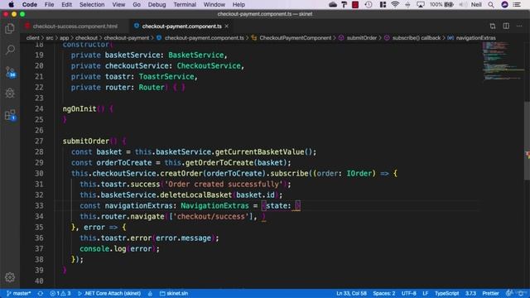Open the Explorer view in the activity bar
Image resolution: width=530 pixels, height=298 pixels.
(10, 29)
